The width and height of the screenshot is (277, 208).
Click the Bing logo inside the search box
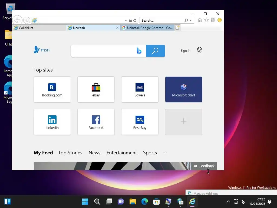pos(139,51)
